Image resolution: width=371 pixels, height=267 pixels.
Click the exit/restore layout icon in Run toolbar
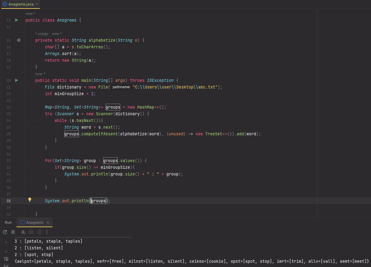[39, 232]
